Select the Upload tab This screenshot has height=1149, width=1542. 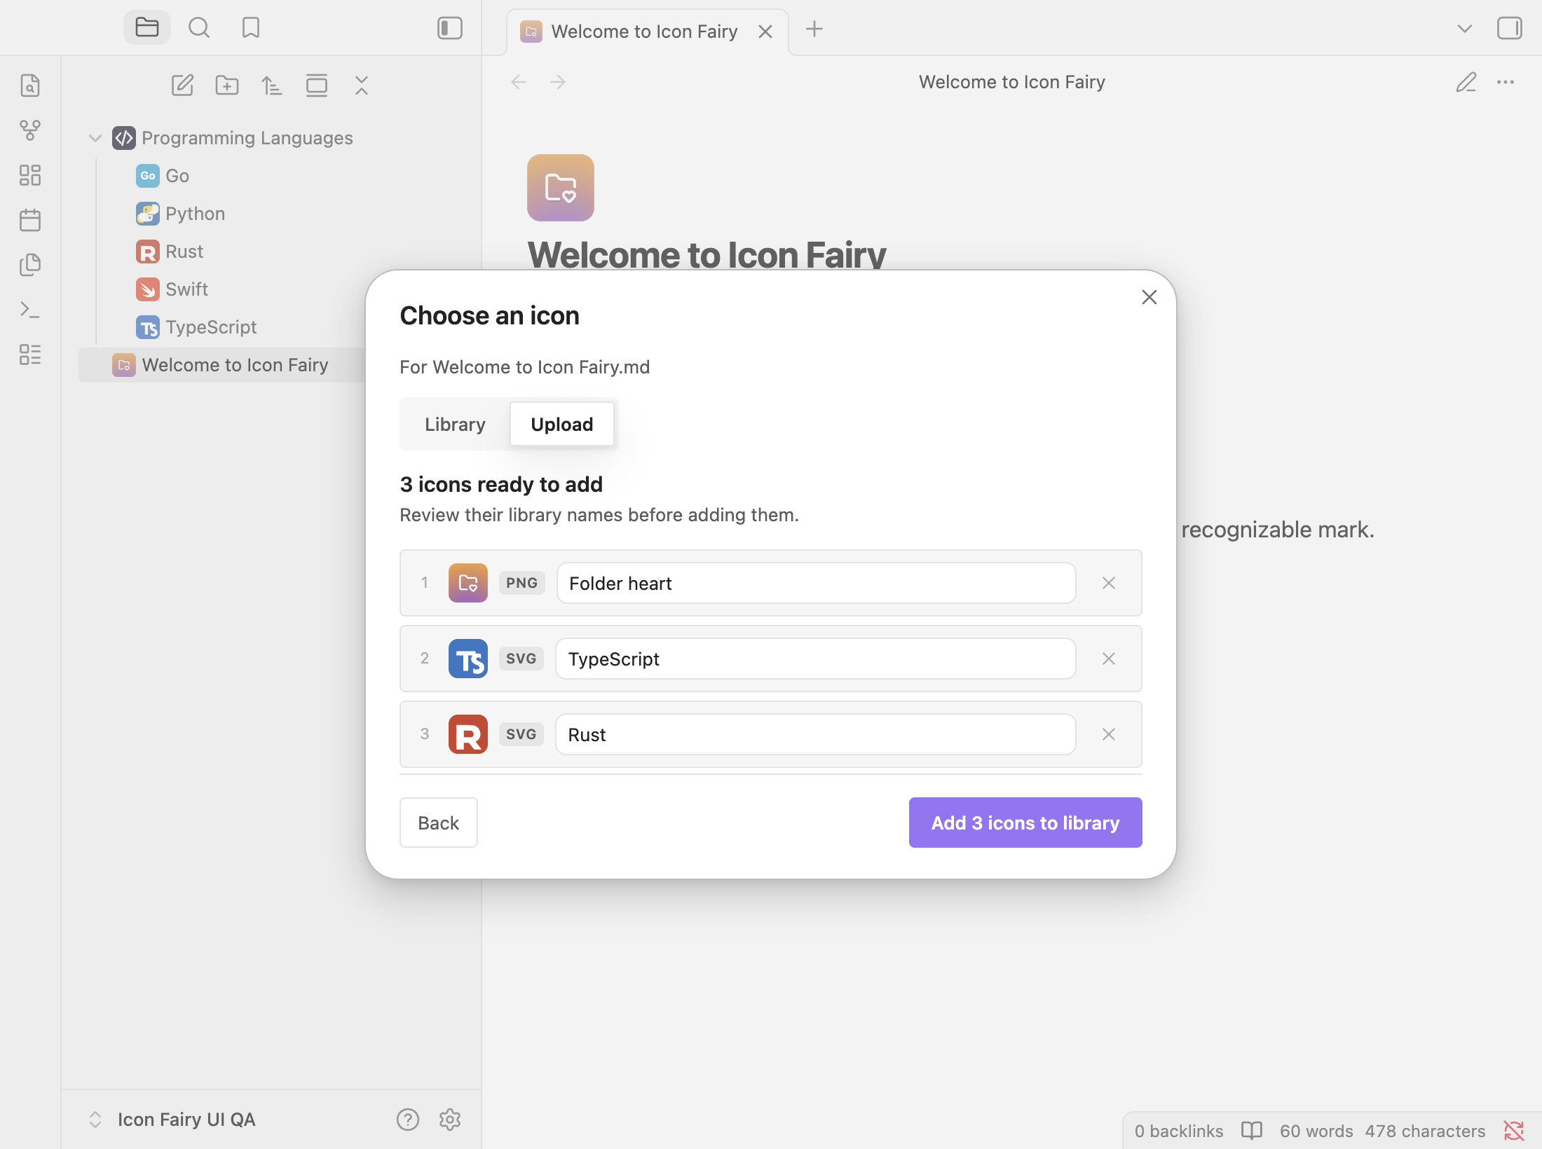[562, 425]
